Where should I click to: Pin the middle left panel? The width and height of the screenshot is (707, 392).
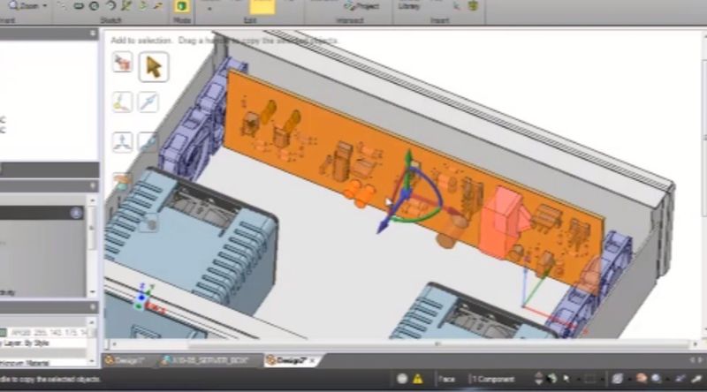(93, 185)
